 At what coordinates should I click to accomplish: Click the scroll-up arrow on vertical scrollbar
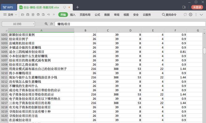pyautogui.click(x=204, y=34)
